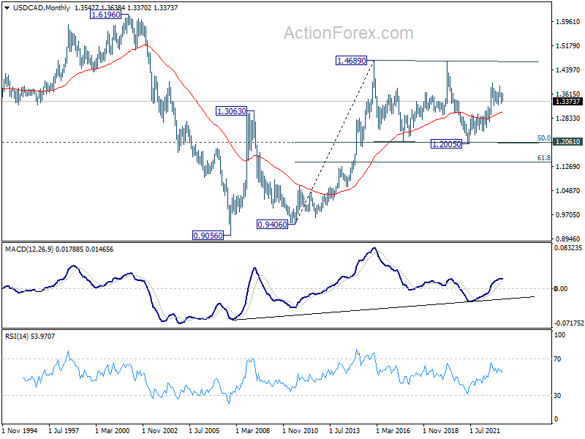Image resolution: width=585 pixels, height=439 pixels.
Task: Click the 1.46890 high price label
Action: point(352,61)
